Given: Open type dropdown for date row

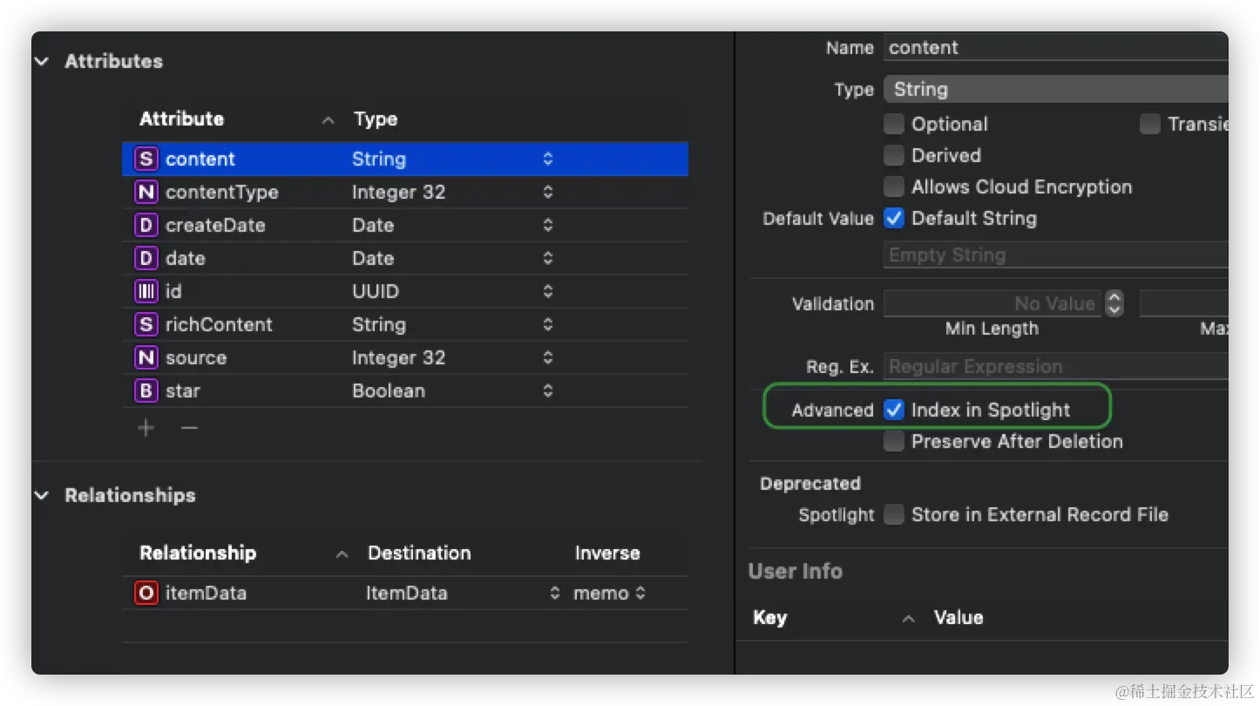Looking at the screenshot, I should pyautogui.click(x=547, y=258).
